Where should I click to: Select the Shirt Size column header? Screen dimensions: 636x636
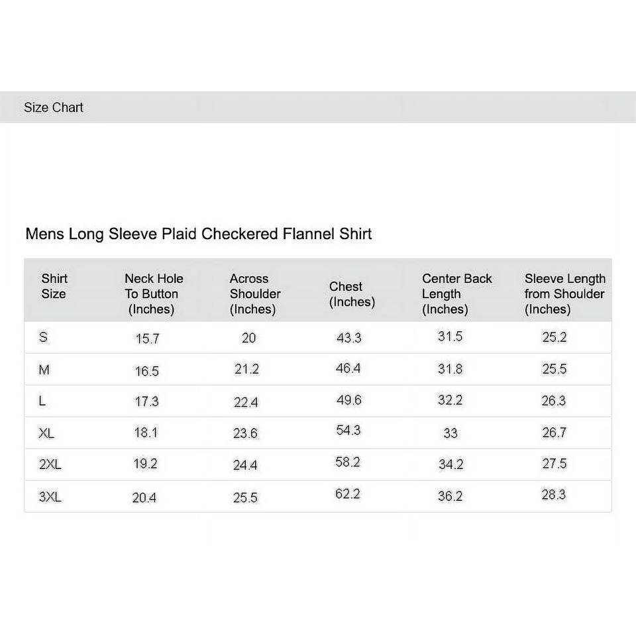point(54,286)
